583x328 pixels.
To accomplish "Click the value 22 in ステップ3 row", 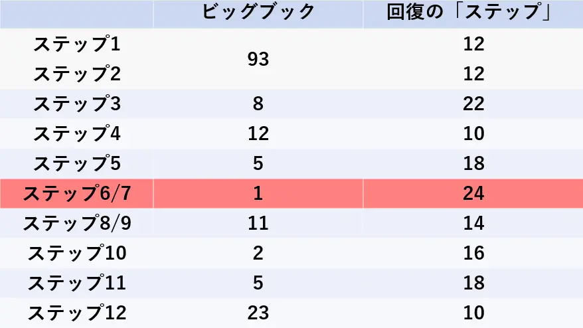I will point(473,104).
